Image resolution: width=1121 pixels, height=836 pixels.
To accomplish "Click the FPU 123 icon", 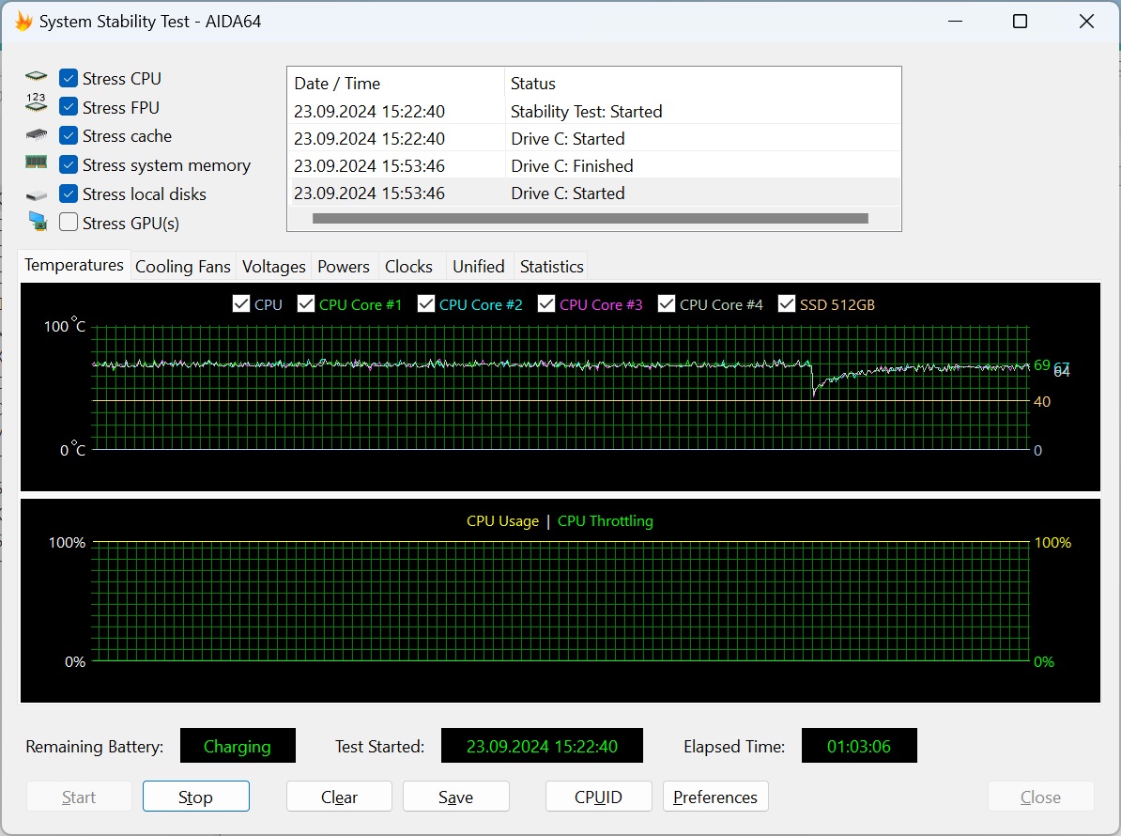I will point(37,104).
